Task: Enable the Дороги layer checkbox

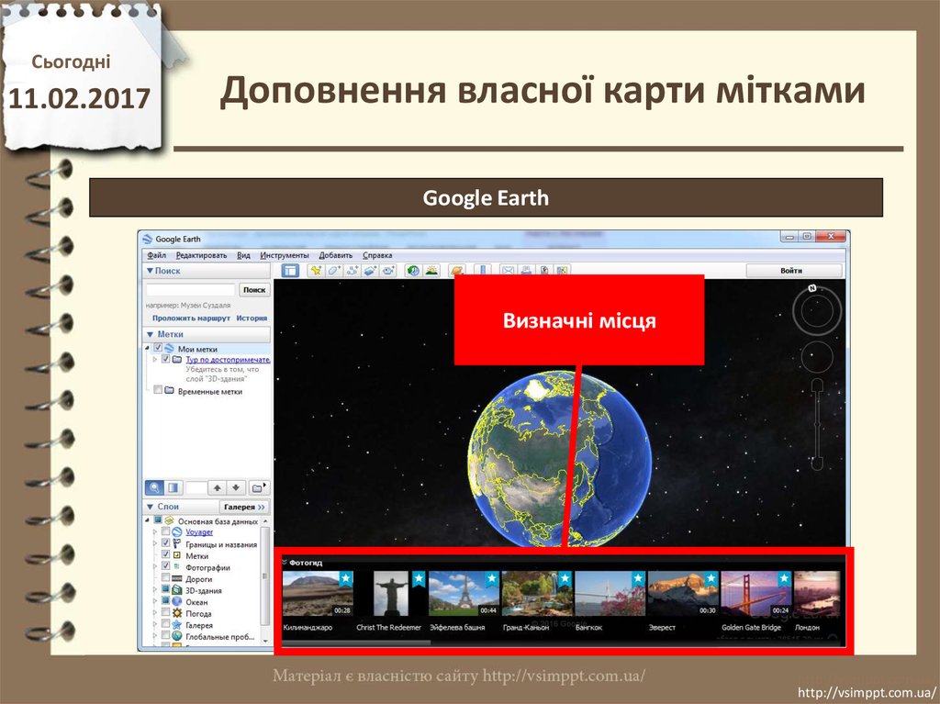Action: 165,579
